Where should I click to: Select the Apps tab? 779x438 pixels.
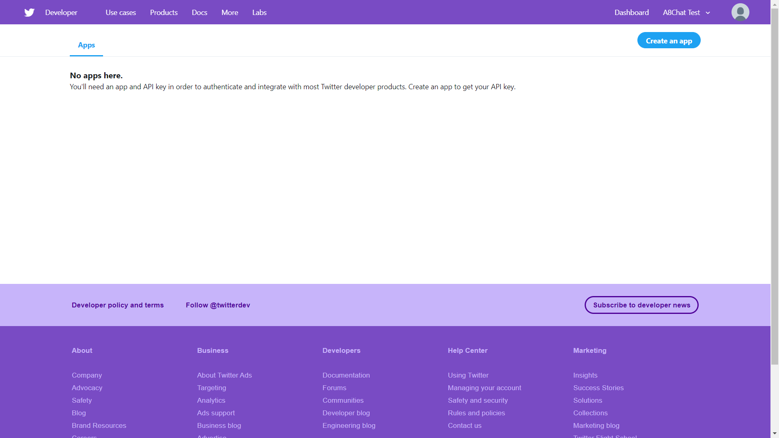tap(86, 45)
